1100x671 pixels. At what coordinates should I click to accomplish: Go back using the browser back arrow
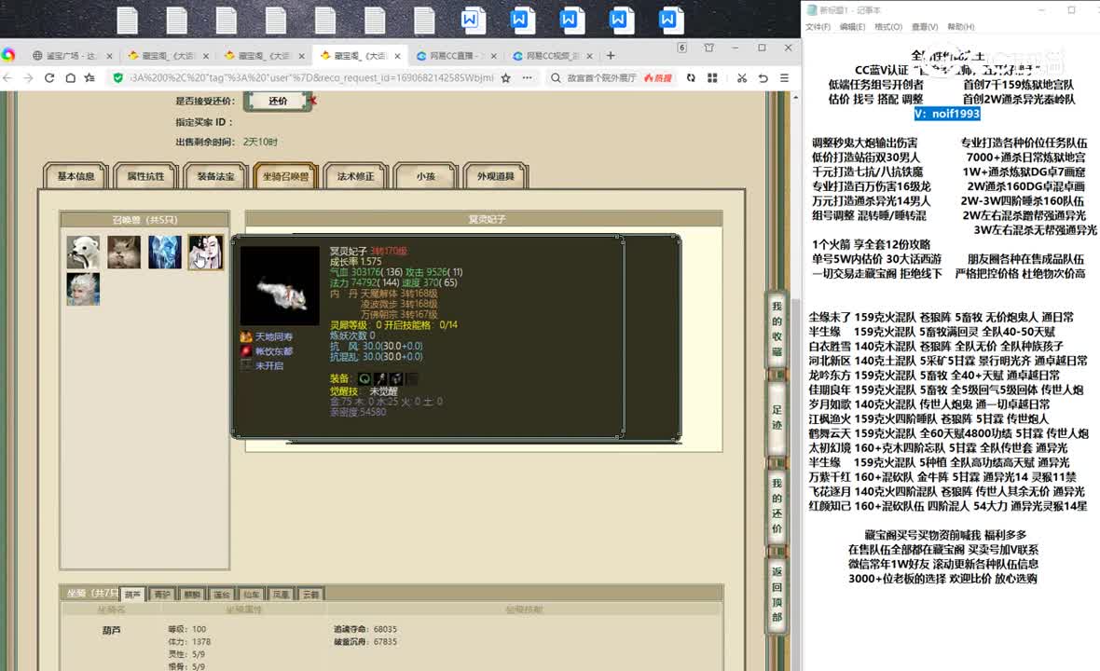(7, 78)
